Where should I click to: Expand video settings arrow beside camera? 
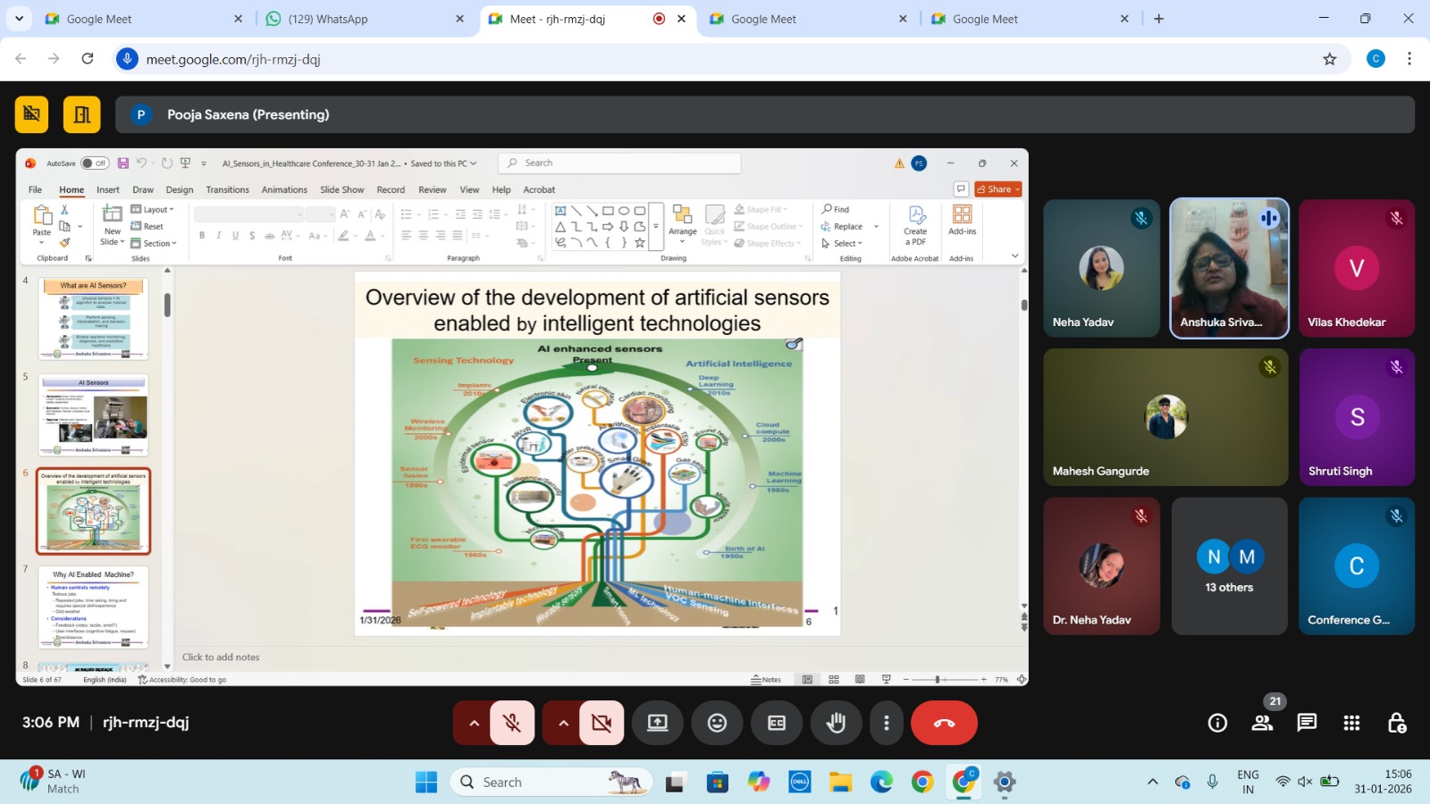click(x=563, y=723)
